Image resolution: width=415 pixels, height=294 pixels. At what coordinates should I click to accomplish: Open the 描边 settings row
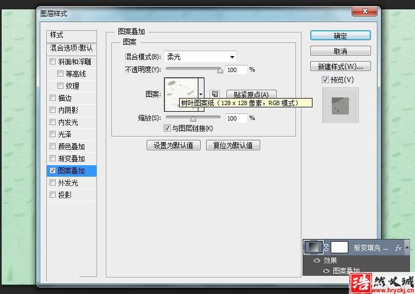tap(72, 98)
